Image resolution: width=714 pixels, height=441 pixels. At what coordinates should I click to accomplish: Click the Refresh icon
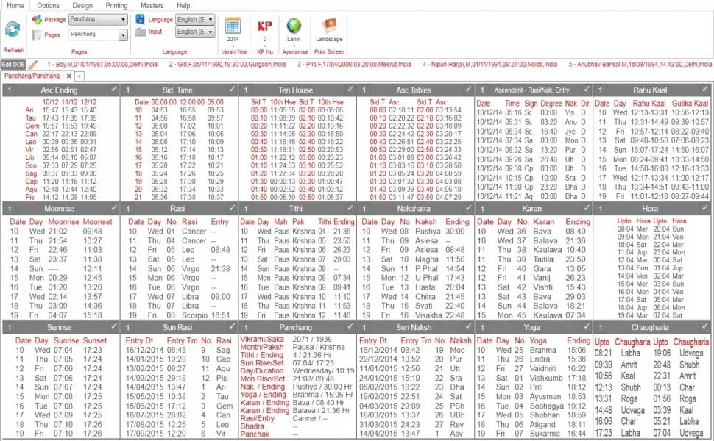click(x=13, y=29)
